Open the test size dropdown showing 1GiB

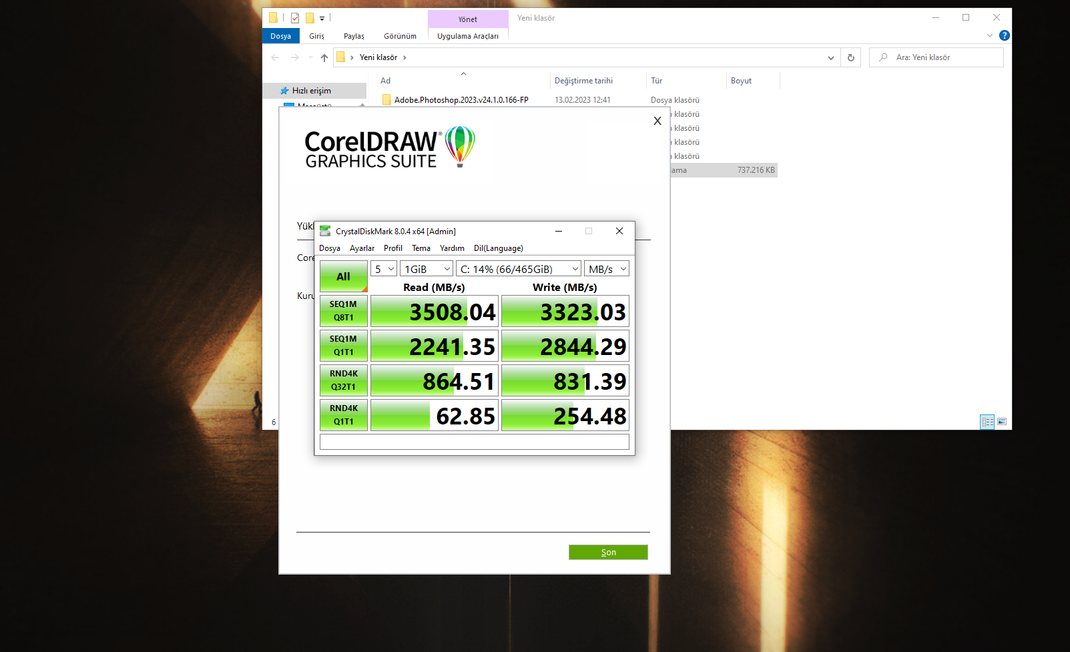[427, 269]
